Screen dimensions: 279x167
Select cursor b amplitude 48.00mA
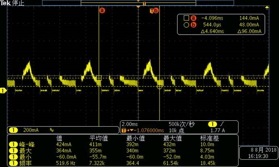[249, 25]
